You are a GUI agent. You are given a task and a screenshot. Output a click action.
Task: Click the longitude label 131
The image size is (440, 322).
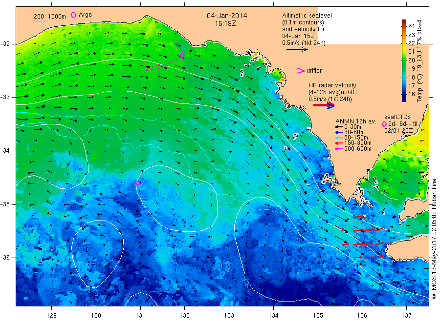point(140,316)
